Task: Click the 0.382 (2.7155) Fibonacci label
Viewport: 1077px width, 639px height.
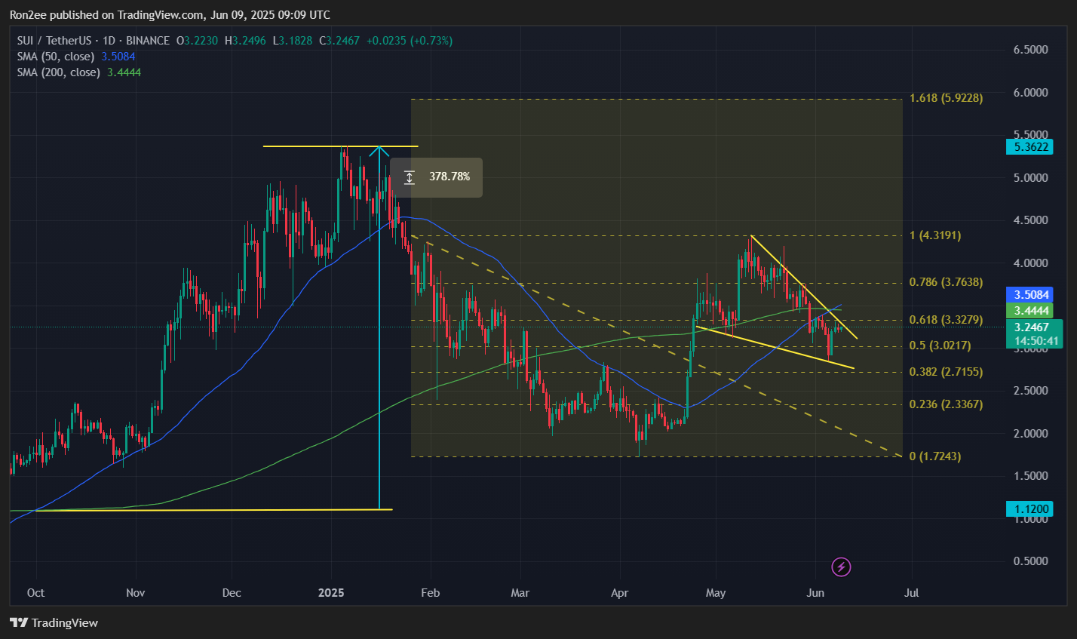Action: click(946, 372)
